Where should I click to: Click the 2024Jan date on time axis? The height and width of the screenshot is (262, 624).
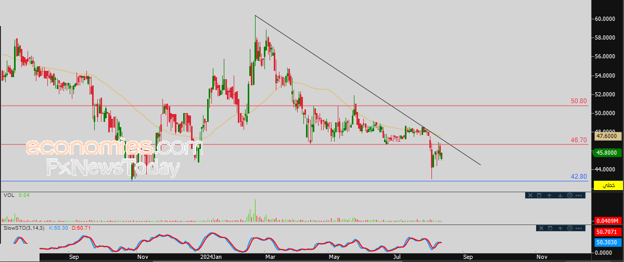[210, 257]
